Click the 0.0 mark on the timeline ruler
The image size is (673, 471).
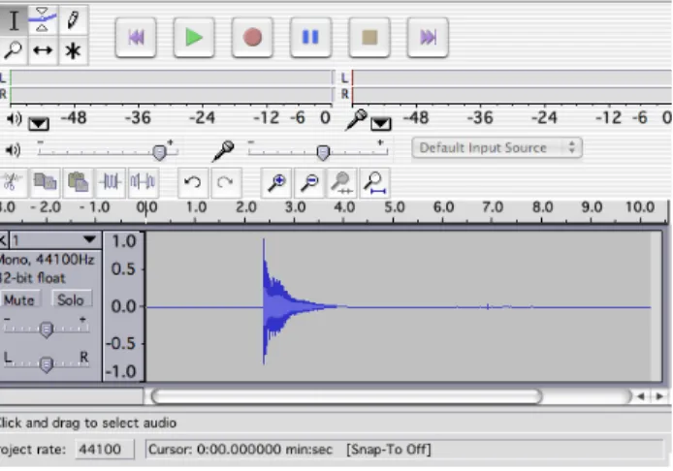pyautogui.click(x=146, y=207)
